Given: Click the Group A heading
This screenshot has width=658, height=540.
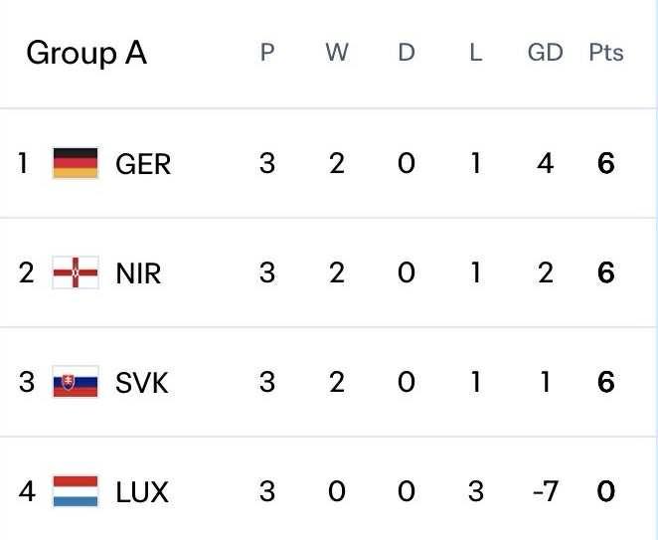Looking at the screenshot, I should tap(86, 53).
